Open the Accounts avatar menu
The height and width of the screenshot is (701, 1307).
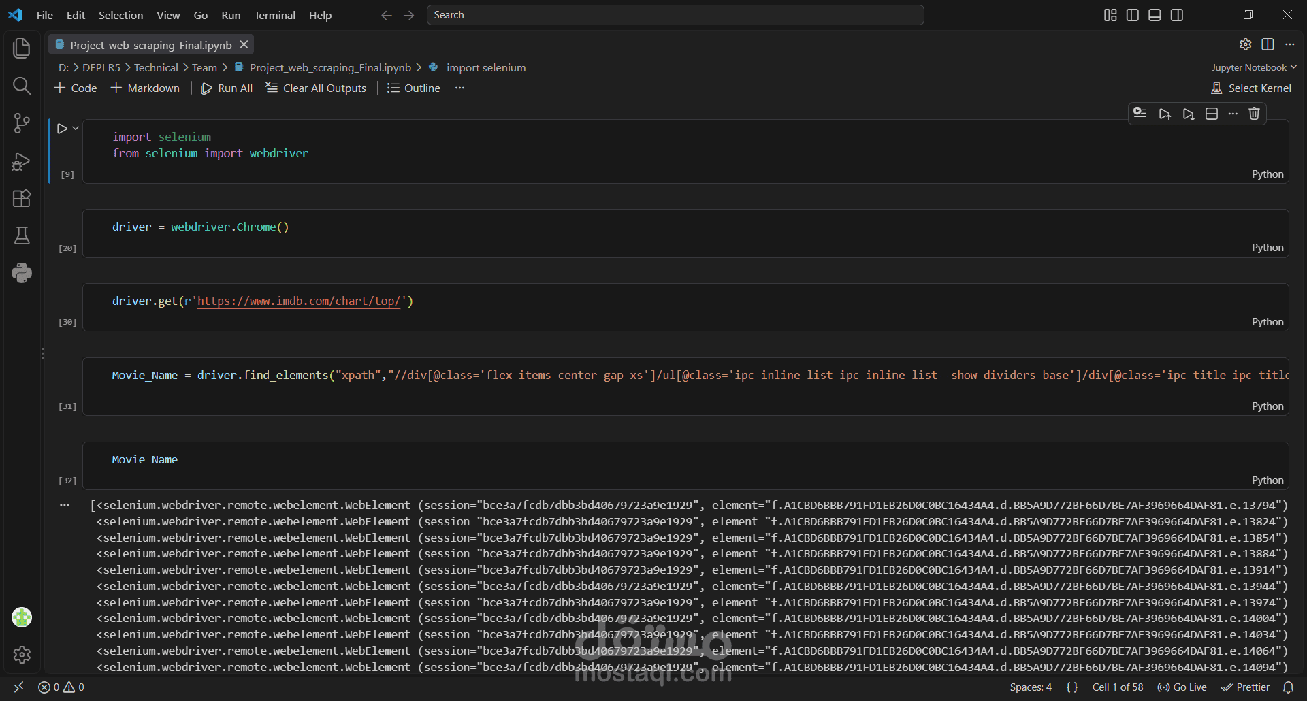click(x=22, y=617)
